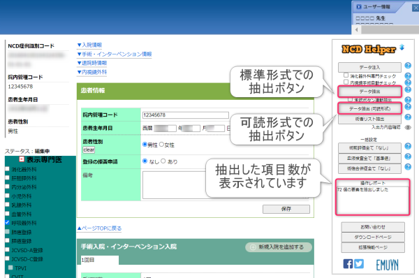Click the 拡張機能ページ button
This screenshot has height=278, width=419.
(x=373, y=247)
